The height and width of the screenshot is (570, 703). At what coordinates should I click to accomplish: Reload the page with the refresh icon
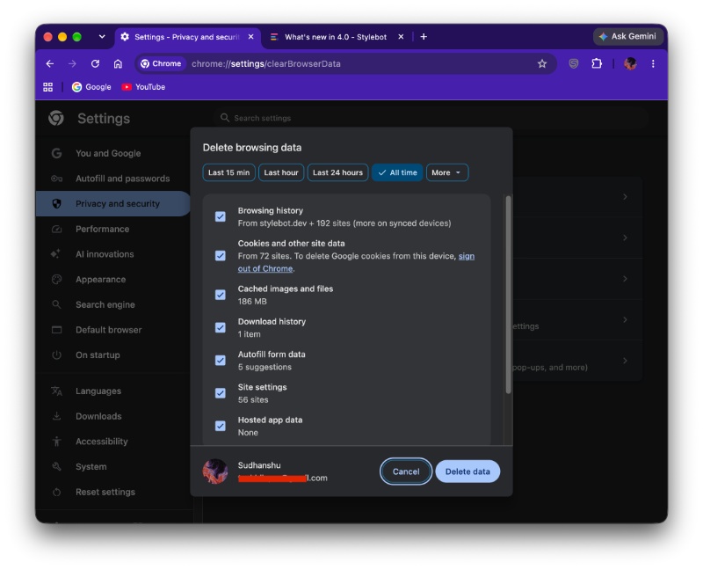95,63
